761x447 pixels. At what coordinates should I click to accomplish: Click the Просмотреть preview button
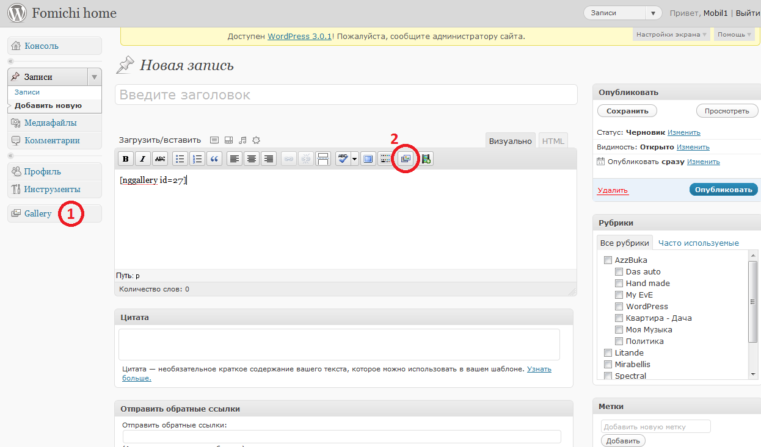(x=727, y=111)
